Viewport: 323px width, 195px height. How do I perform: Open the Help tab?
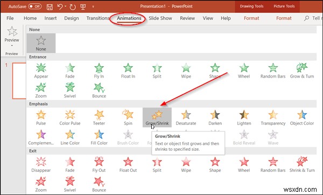tap(226, 18)
